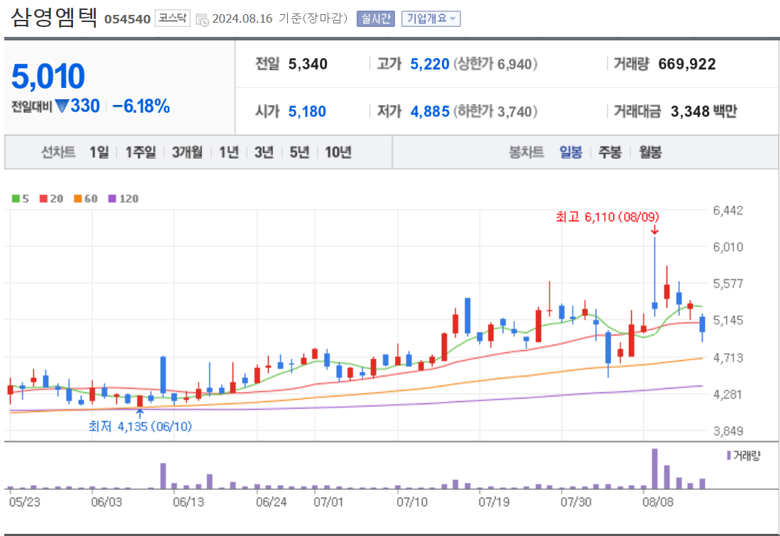
Task: Click the 06/13 date axis label
Action: [189, 502]
